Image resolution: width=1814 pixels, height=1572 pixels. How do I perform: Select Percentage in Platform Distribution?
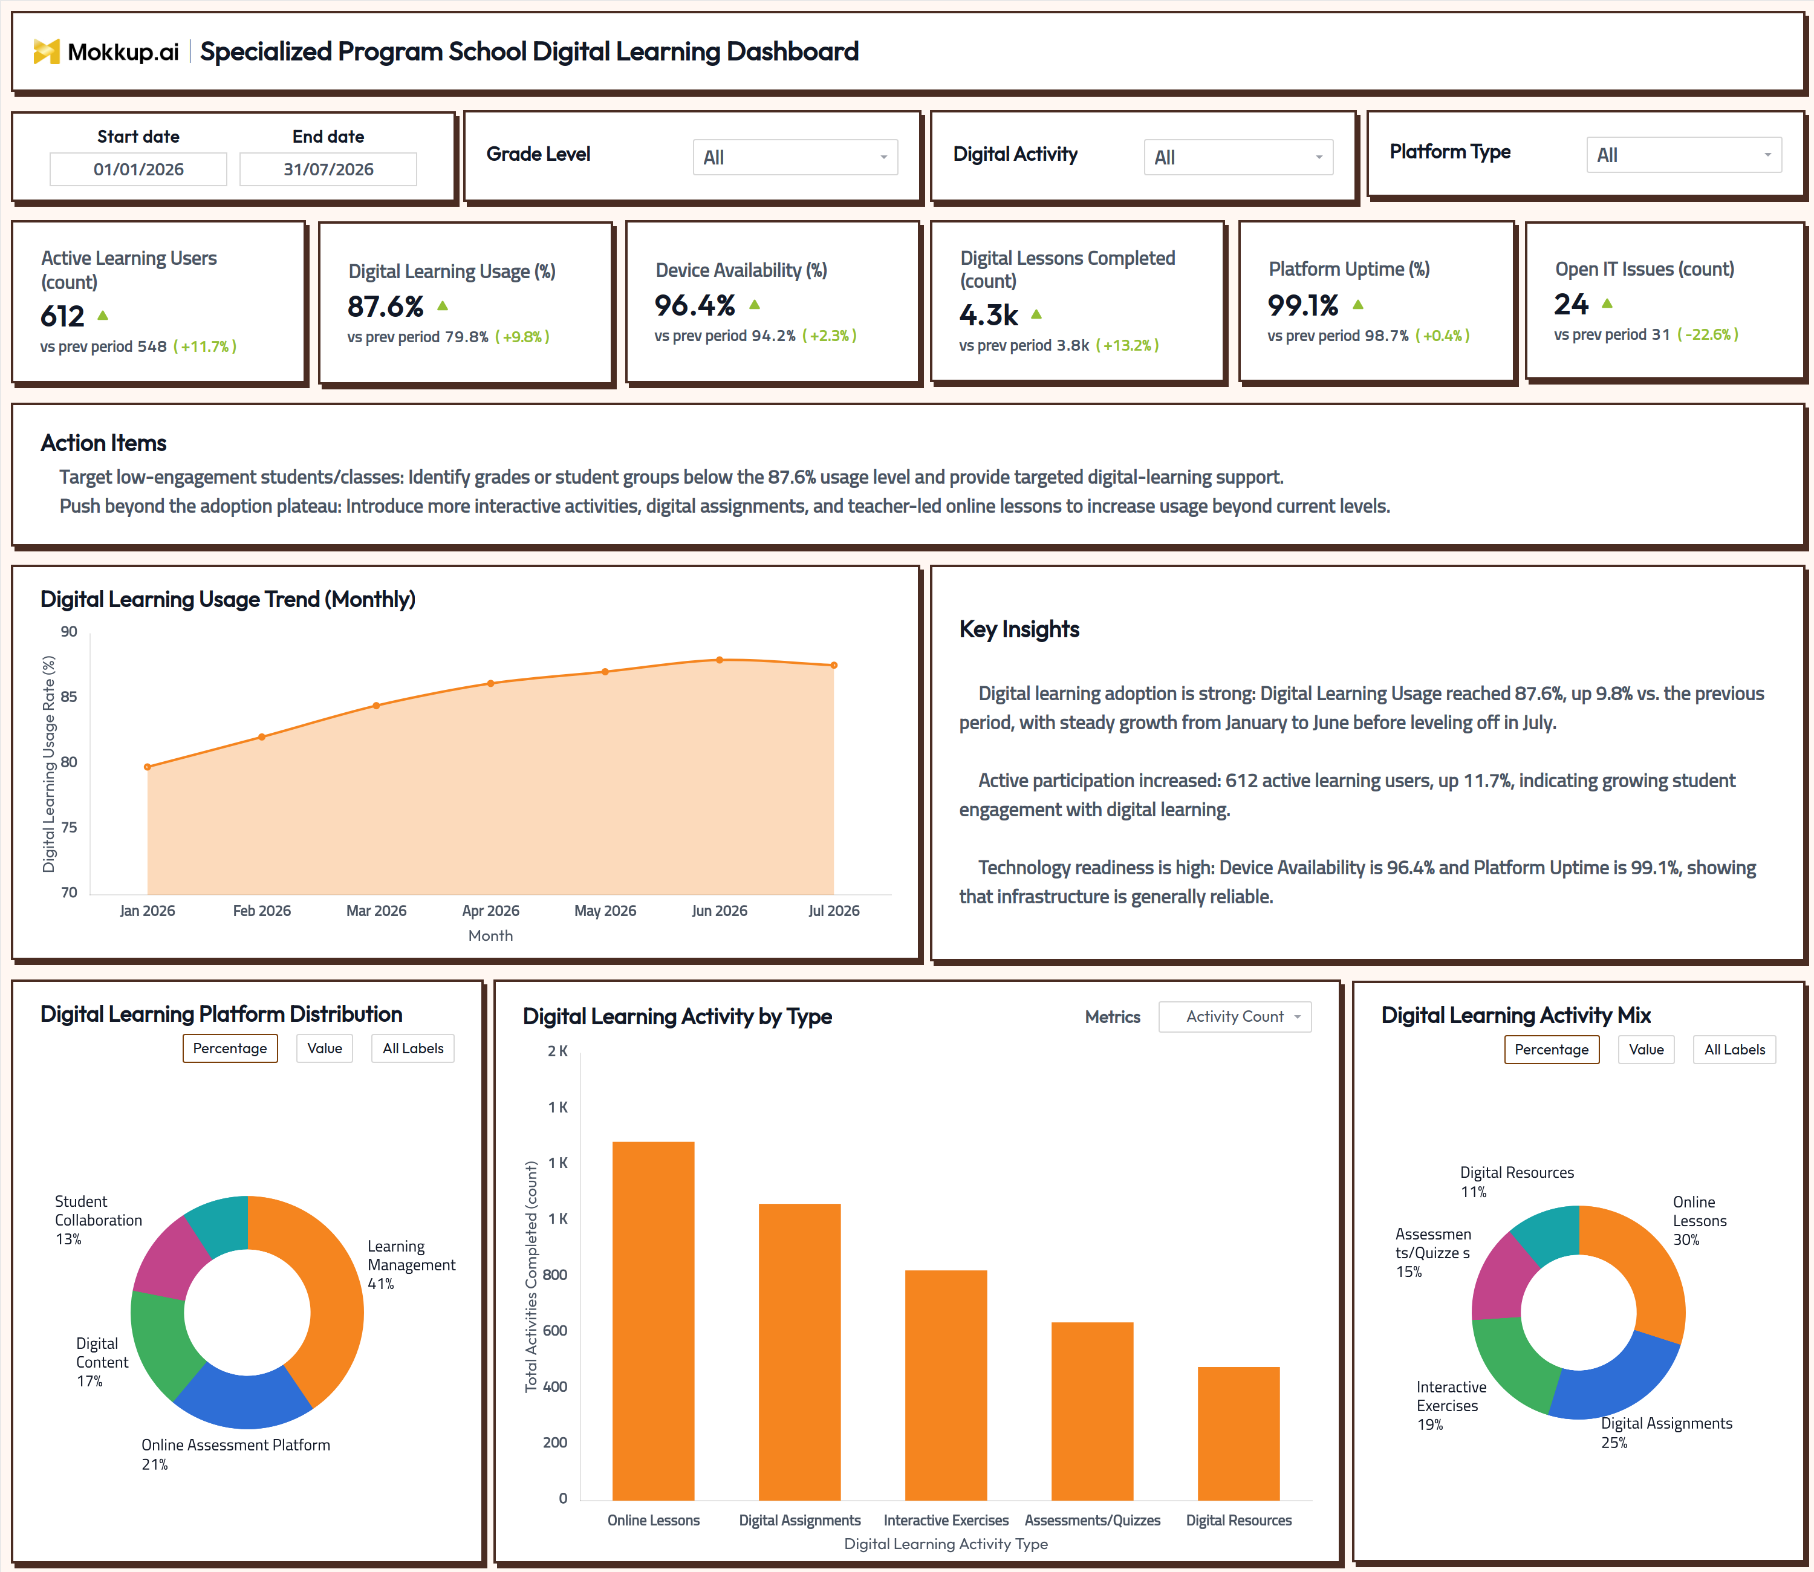pos(230,1047)
